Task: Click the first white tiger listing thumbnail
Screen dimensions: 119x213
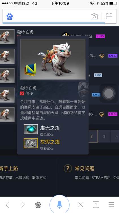Action: 7,37
